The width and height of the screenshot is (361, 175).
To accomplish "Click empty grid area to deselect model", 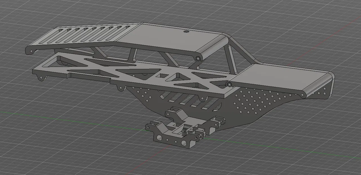I will [x=310, y=154].
